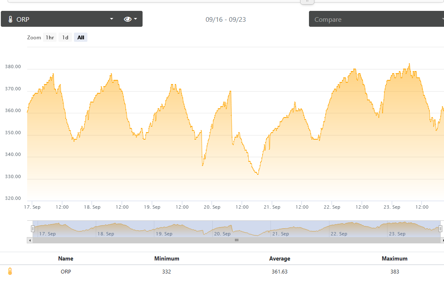Click the 20. Sep label in navigator
Viewport: 444px width, 281px height.
(x=222, y=234)
